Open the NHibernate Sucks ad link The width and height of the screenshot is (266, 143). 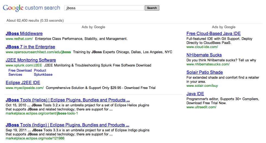coord(204,55)
